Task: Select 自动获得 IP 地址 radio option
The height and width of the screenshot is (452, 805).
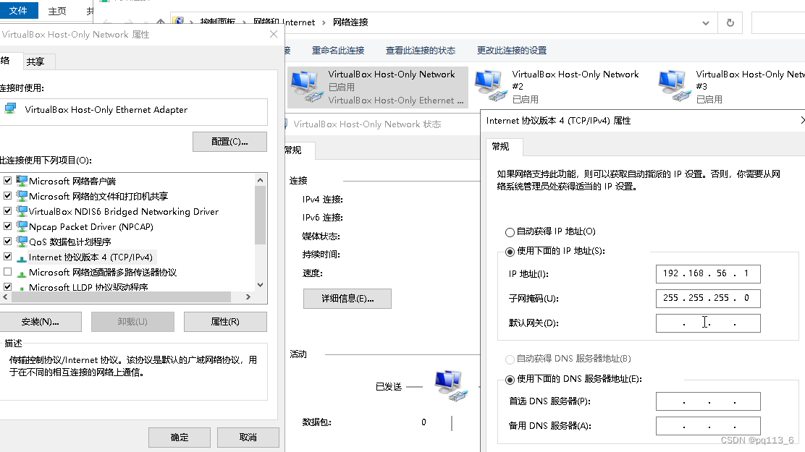Action: [x=510, y=232]
